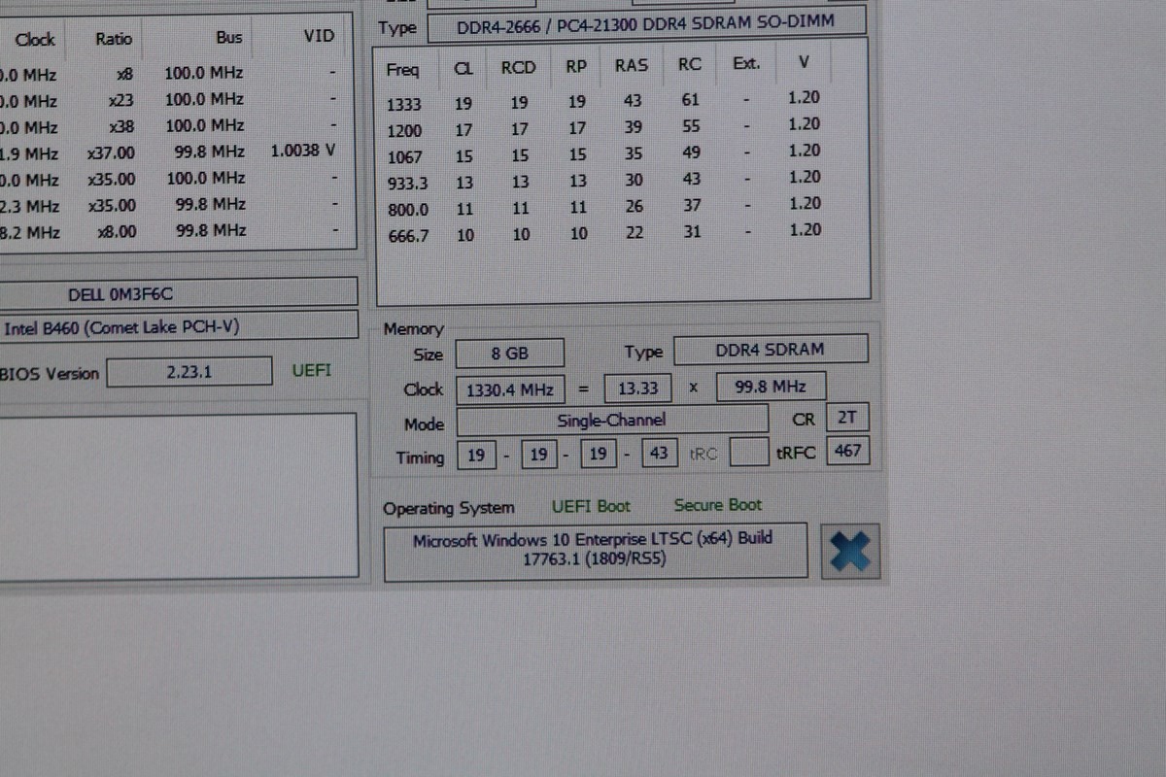Click the chipset field Intel B460 Comet Lake
The width and height of the screenshot is (1166, 777).
(x=179, y=325)
